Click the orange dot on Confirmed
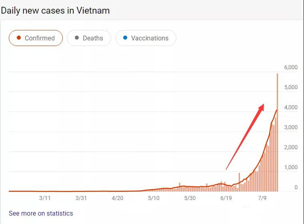304x224 pixels. coord(19,38)
